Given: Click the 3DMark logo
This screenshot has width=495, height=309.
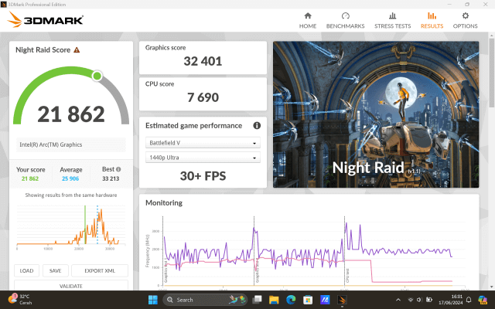Looking at the screenshot, I should click(45, 20).
